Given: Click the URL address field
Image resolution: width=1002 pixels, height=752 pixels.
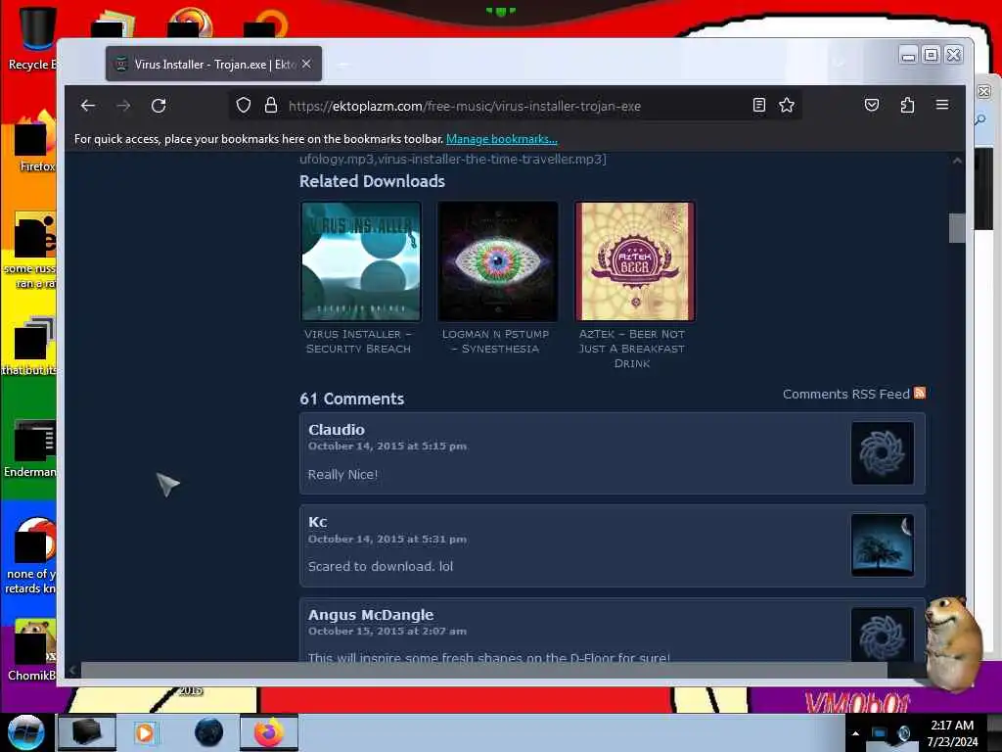Looking at the screenshot, I should click(x=515, y=106).
